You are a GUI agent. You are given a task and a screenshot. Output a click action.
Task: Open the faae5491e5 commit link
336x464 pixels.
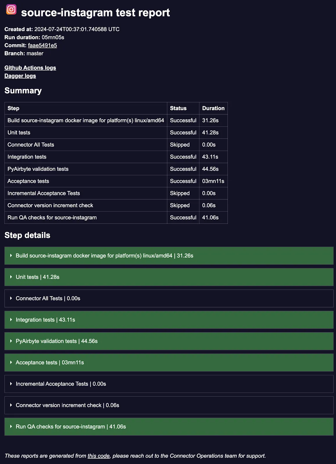click(42, 45)
